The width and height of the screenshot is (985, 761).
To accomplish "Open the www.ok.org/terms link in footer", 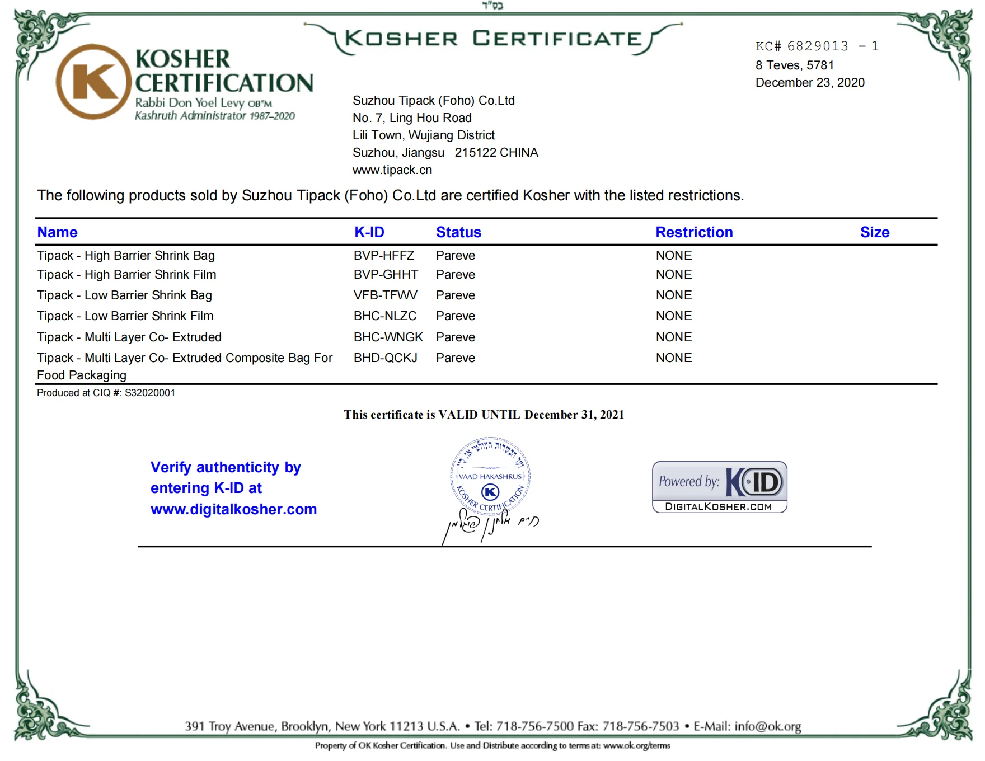I will [x=637, y=745].
